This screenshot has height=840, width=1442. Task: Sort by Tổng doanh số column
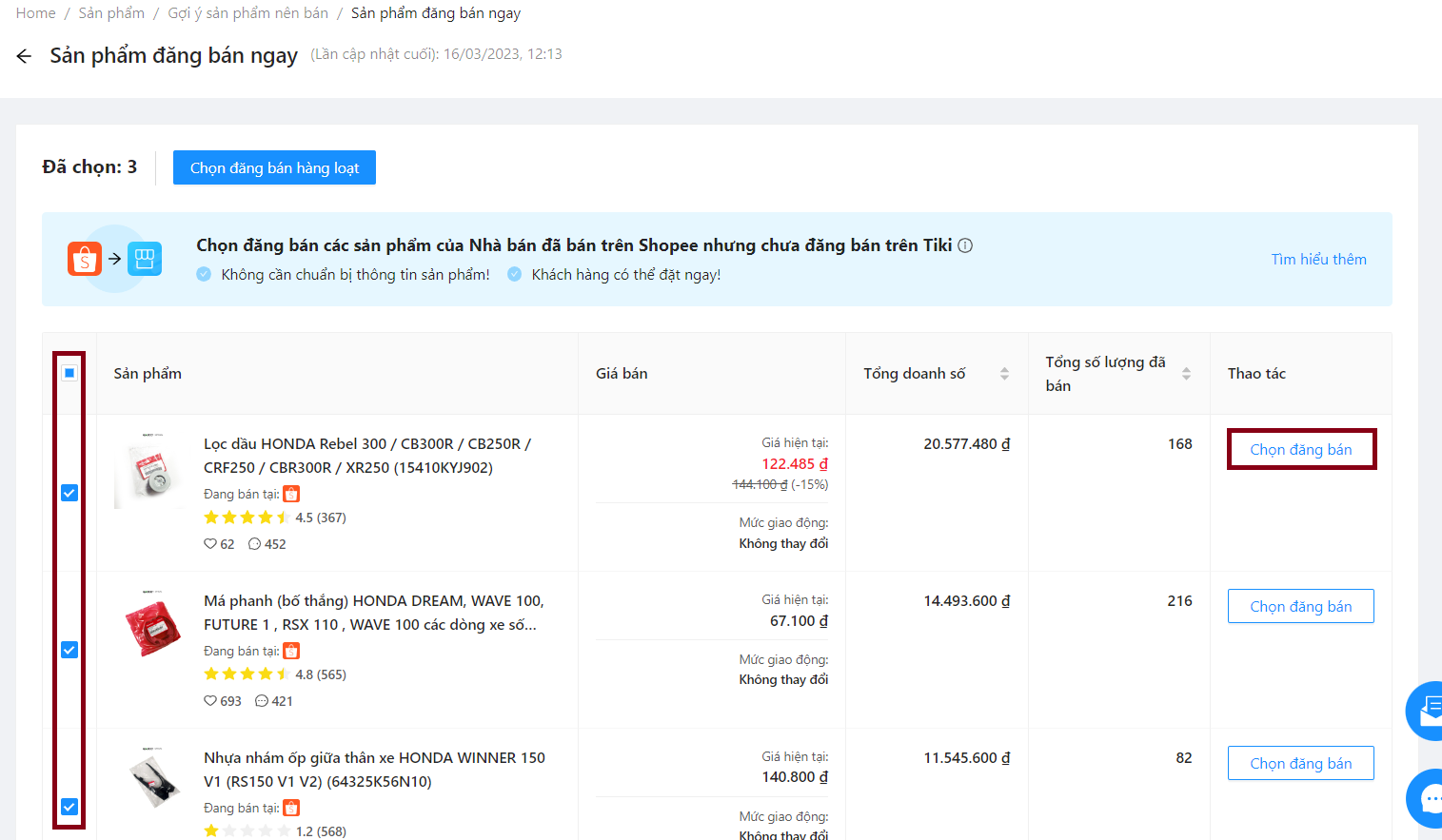[1004, 374]
